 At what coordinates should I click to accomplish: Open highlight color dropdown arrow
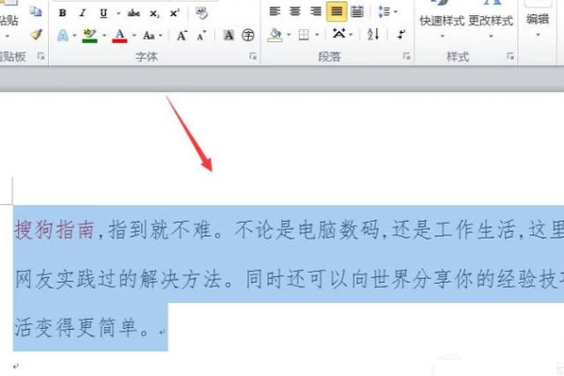coord(104,36)
